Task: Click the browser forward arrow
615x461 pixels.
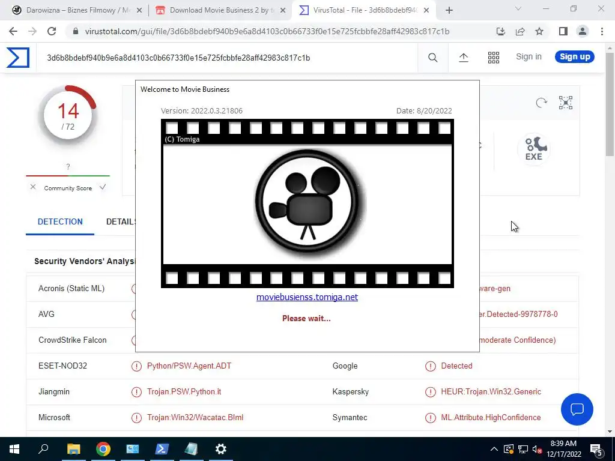Action: coord(32,31)
